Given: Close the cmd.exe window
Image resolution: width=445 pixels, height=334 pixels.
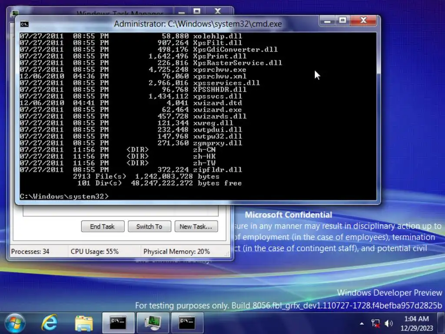Looking at the screenshot, I should point(364,21).
